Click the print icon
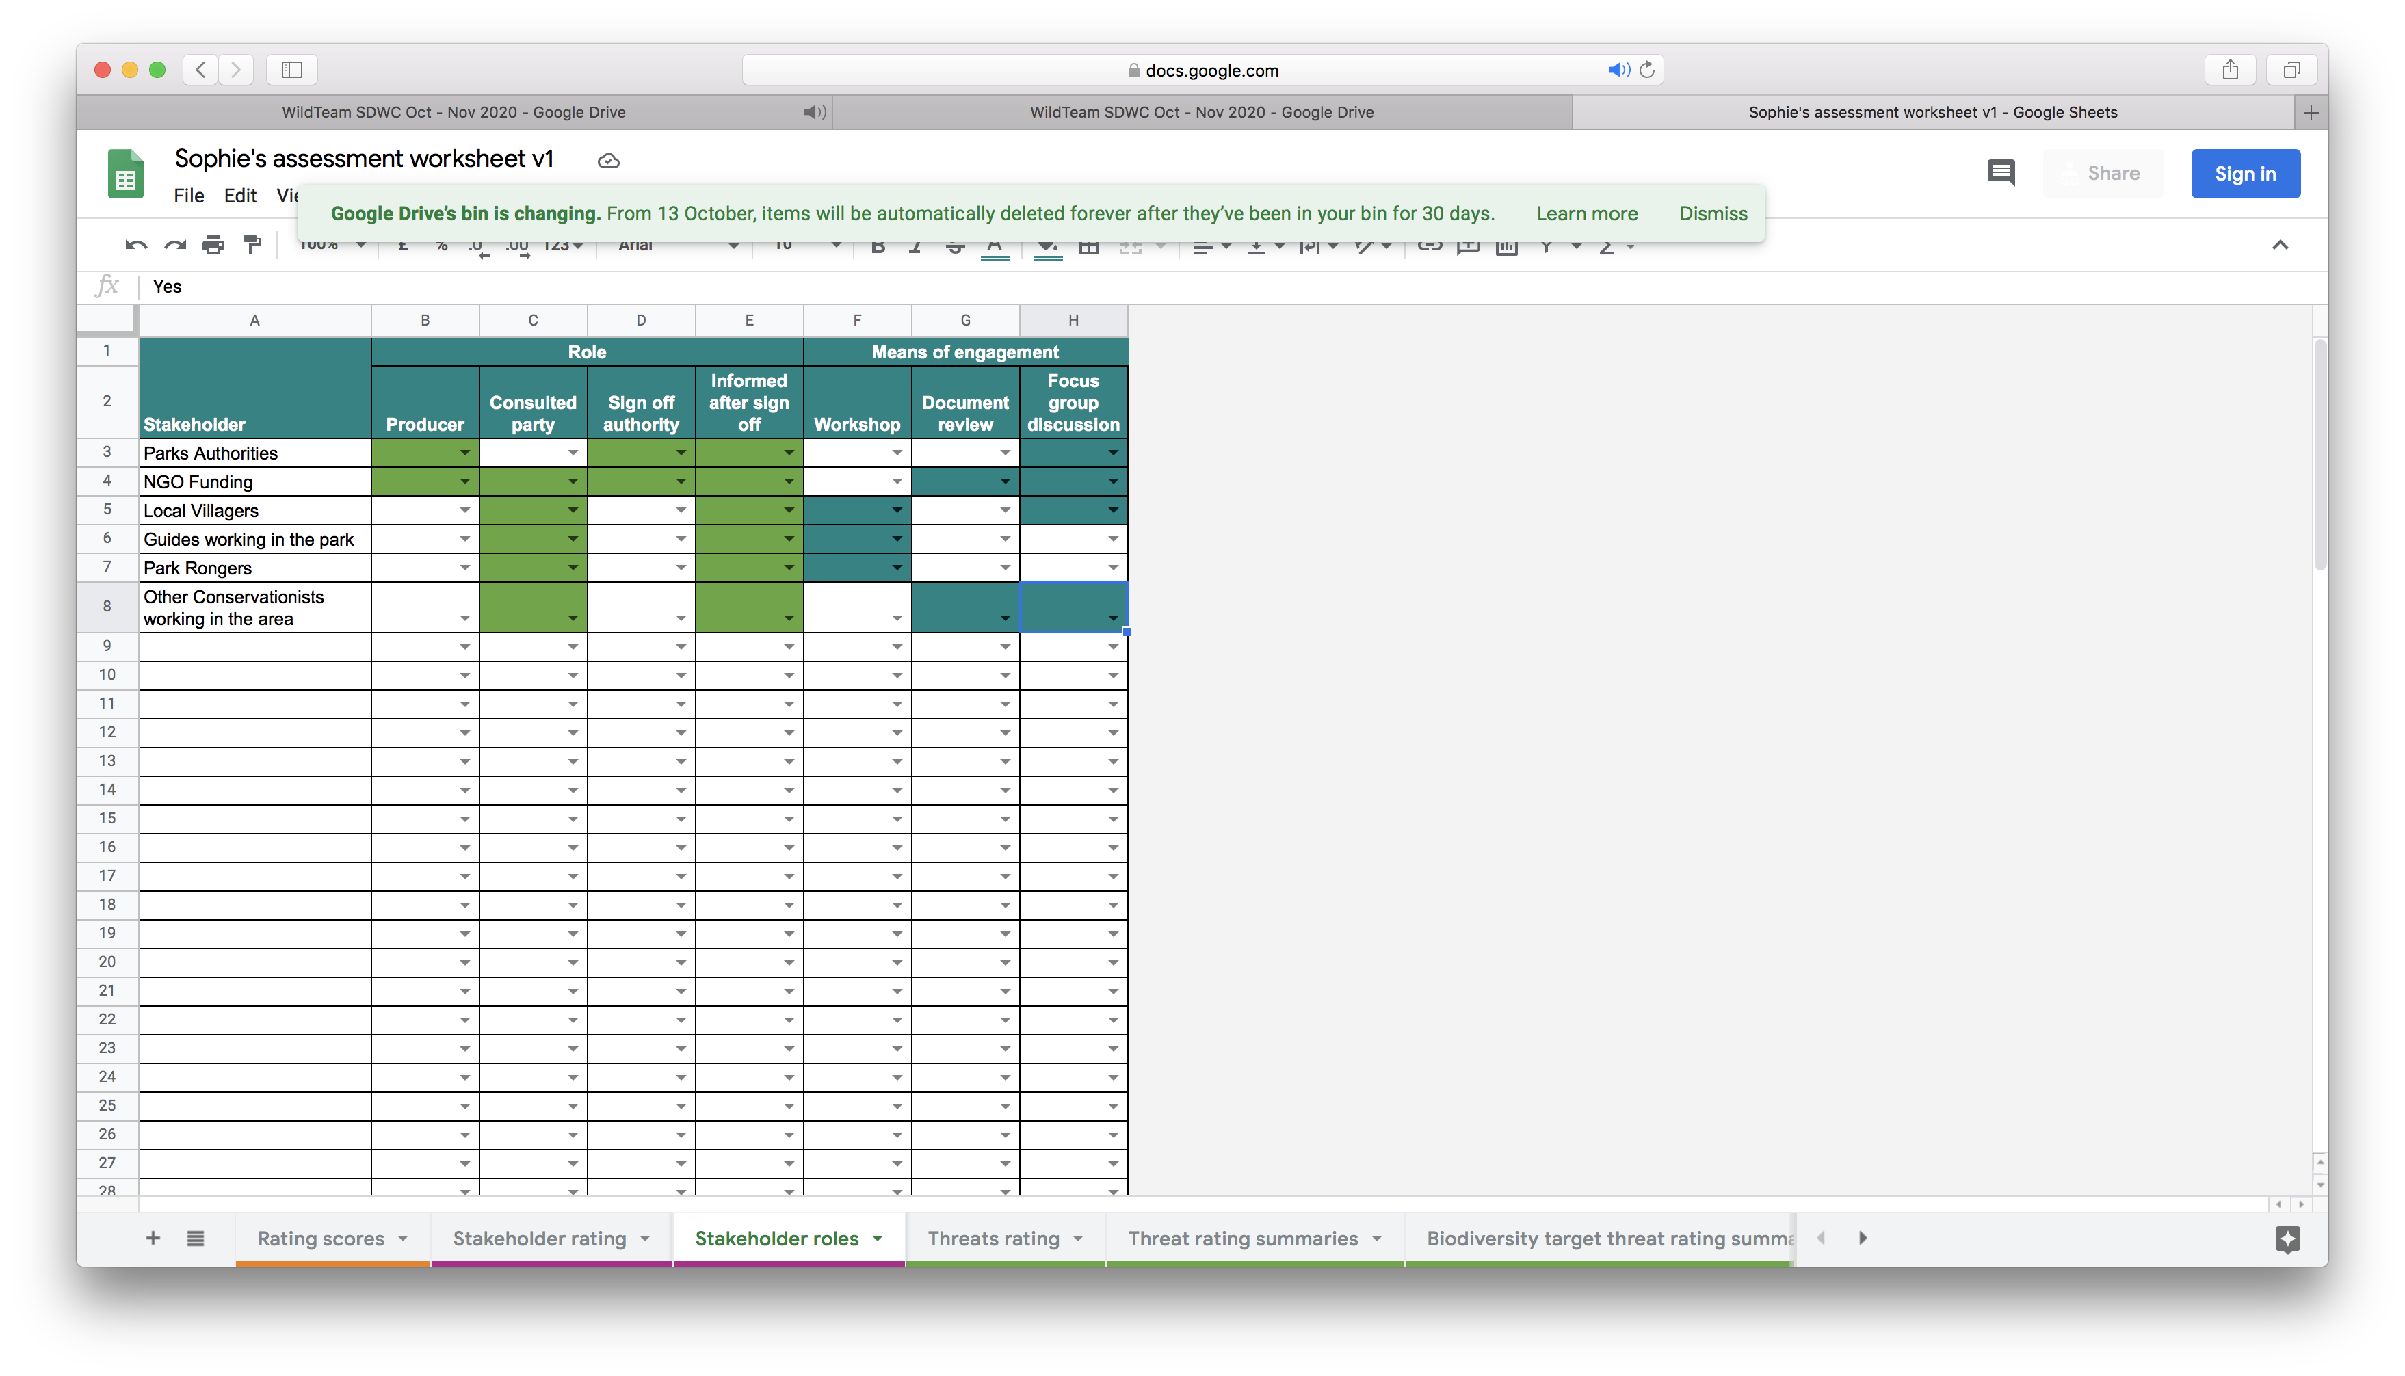The height and width of the screenshot is (1376, 2405). tap(213, 246)
